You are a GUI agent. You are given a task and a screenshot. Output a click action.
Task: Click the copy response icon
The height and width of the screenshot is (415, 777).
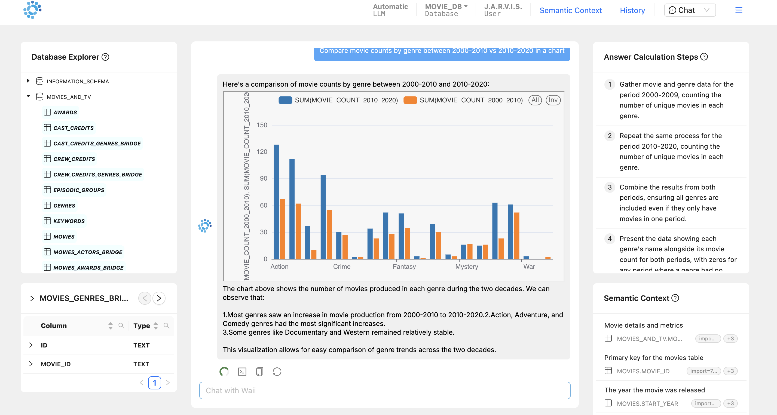pos(259,372)
